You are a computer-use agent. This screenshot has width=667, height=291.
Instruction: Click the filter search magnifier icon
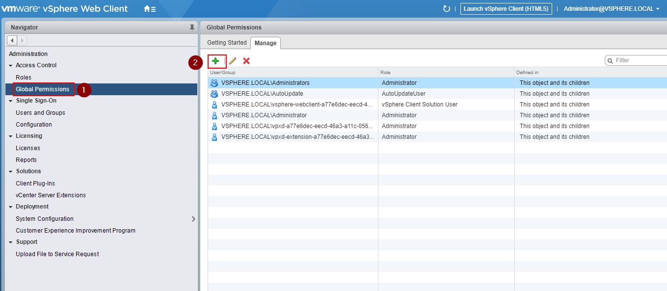click(x=611, y=60)
